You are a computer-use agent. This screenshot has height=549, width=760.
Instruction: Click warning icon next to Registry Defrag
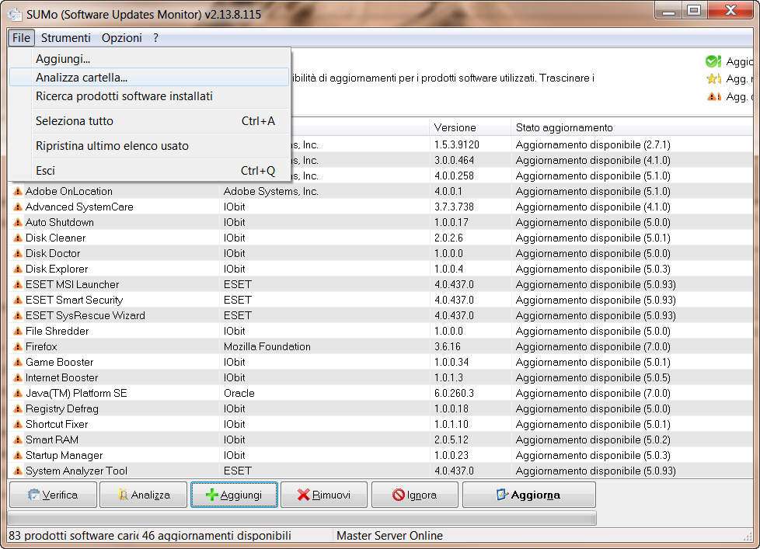pyautogui.click(x=18, y=408)
